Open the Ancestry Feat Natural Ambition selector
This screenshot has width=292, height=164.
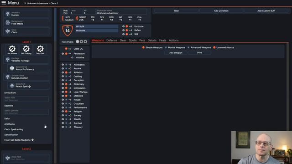26,77
